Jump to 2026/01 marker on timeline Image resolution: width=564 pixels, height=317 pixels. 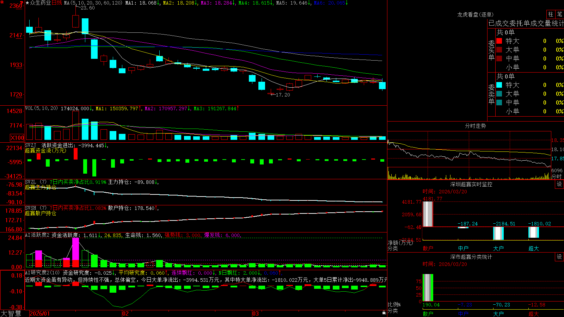tap(40, 313)
